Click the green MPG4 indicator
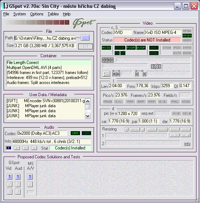 coord(187,35)
